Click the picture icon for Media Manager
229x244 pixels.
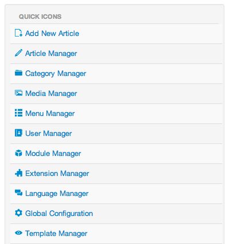tap(18, 93)
